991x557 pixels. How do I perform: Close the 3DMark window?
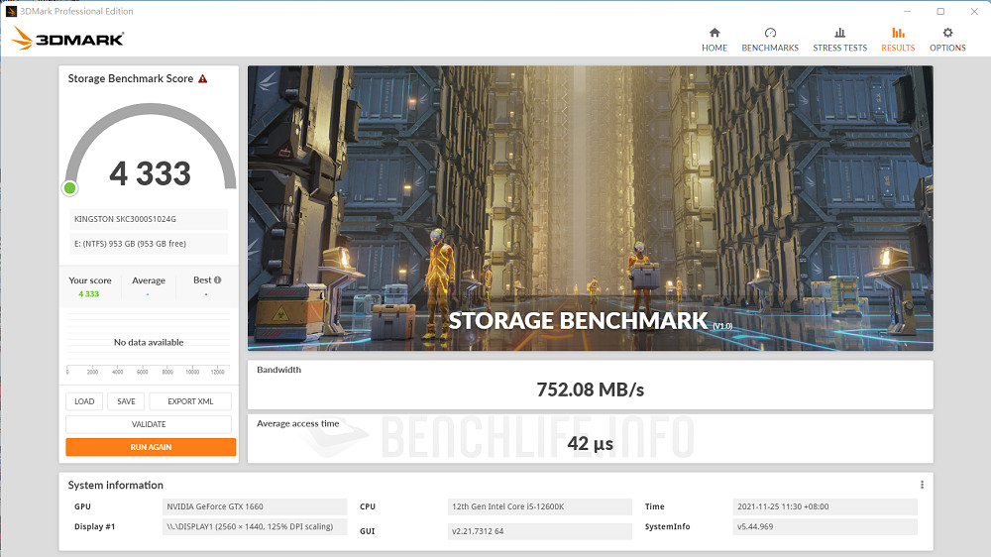974,11
